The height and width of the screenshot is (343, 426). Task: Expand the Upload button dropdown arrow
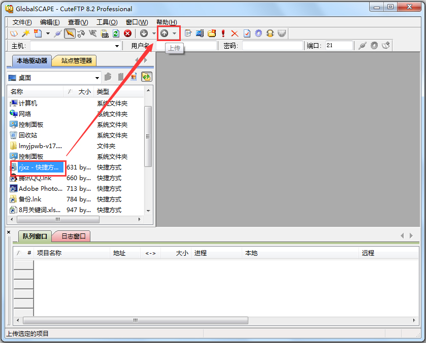175,33
